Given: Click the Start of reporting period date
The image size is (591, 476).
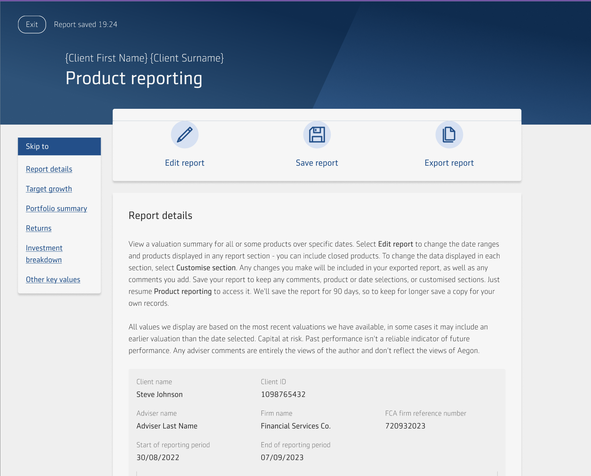Looking at the screenshot, I should [x=158, y=457].
